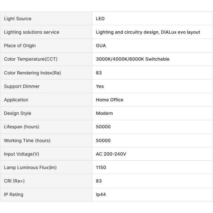Select the LED value cell
This screenshot has width=213, height=213.
pos(153,19)
